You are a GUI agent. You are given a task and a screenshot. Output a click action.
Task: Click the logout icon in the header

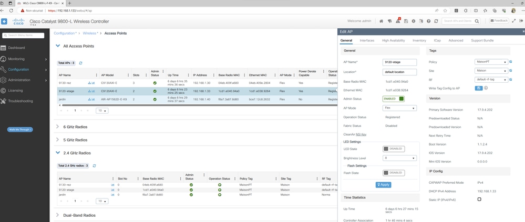tap(521, 21)
